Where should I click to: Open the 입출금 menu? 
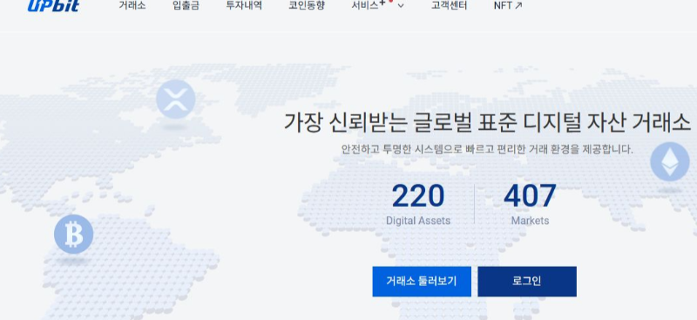tap(186, 5)
